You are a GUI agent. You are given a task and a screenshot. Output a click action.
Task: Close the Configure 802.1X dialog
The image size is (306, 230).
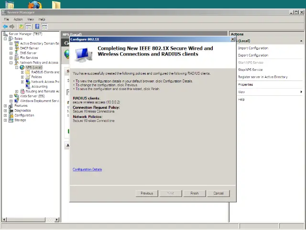pos(233,39)
